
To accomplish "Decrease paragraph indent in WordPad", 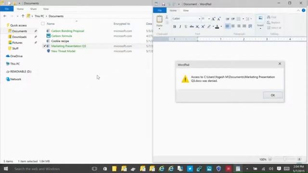I will pos(227,19).
